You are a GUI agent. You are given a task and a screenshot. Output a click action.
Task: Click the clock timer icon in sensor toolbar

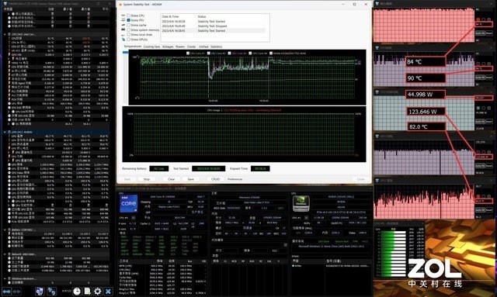tap(77, 292)
